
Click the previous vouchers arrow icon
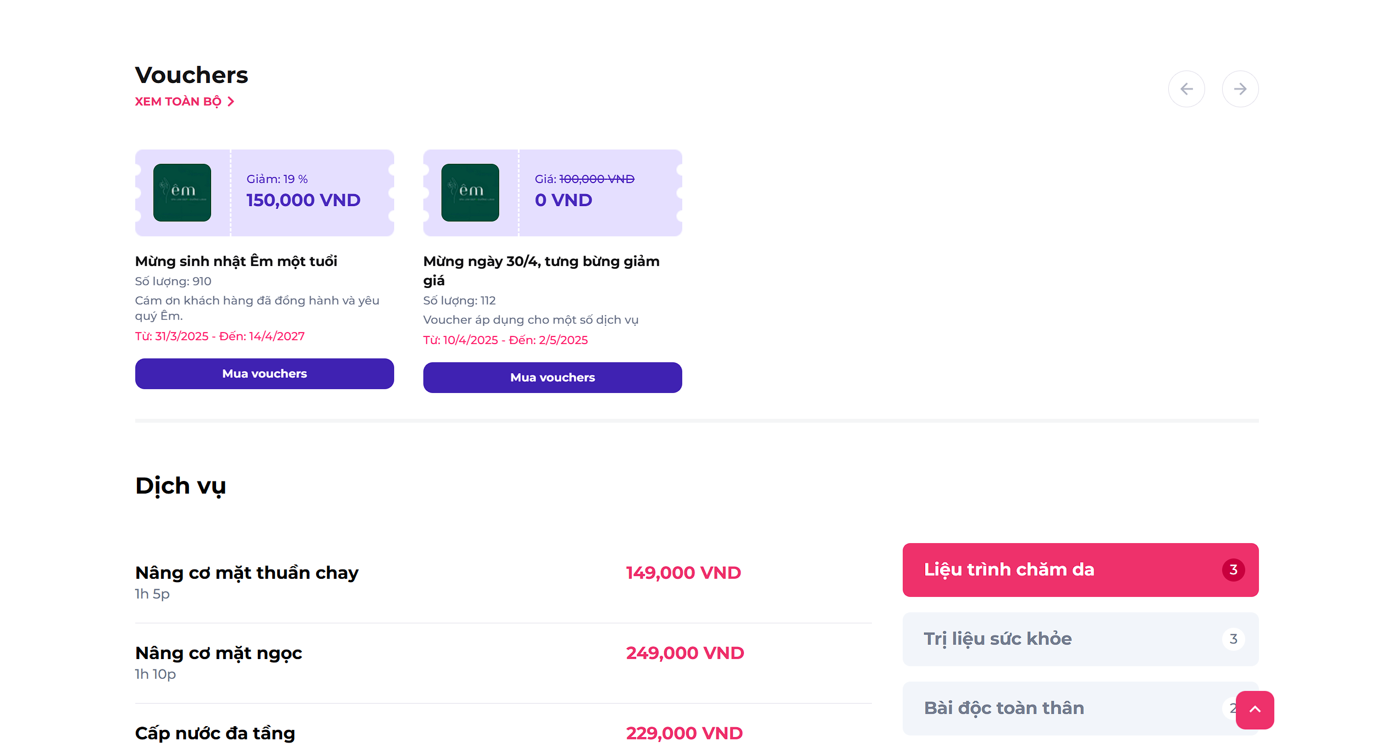[x=1186, y=88]
